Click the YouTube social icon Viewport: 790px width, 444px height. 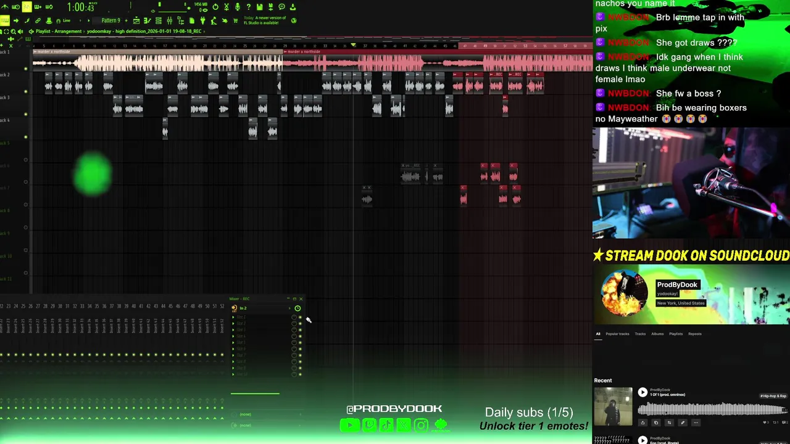click(x=349, y=425)
